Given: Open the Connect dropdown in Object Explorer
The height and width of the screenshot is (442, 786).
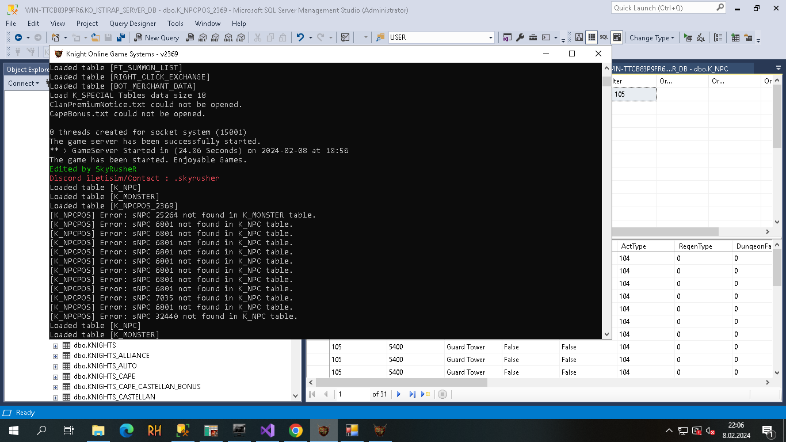Looking at the screenshot, I should click(x=24, y=83).
